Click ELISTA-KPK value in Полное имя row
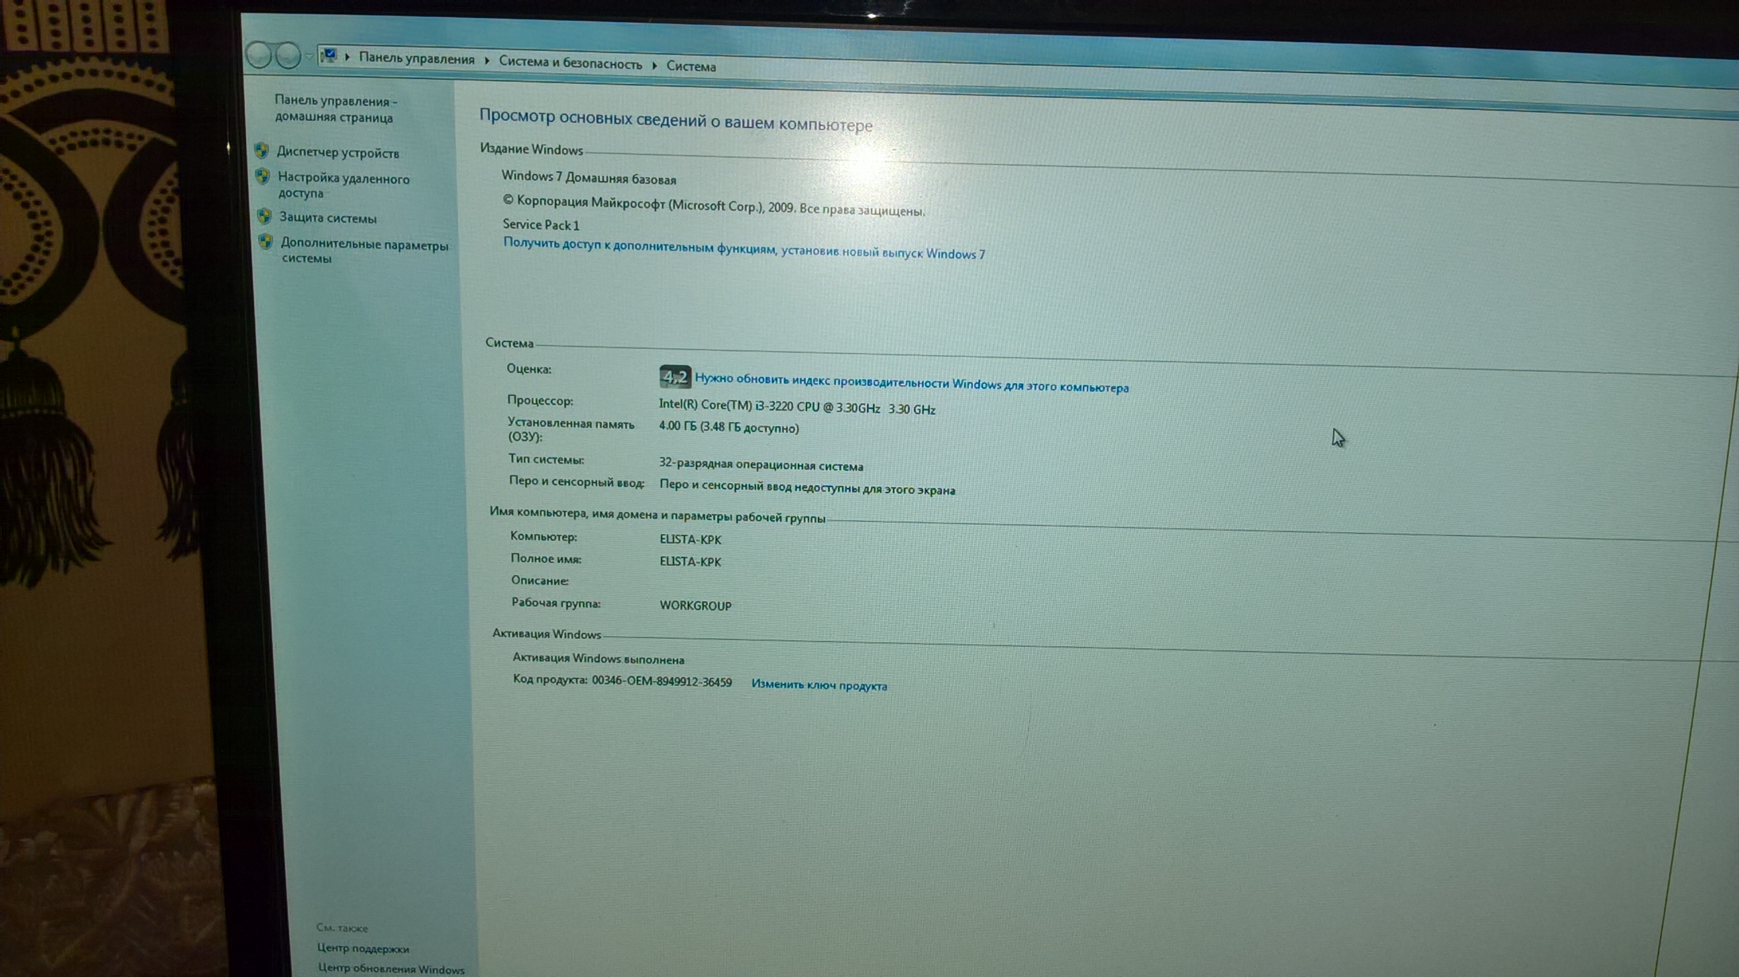 pyautogui.click(x=690, y=562)
